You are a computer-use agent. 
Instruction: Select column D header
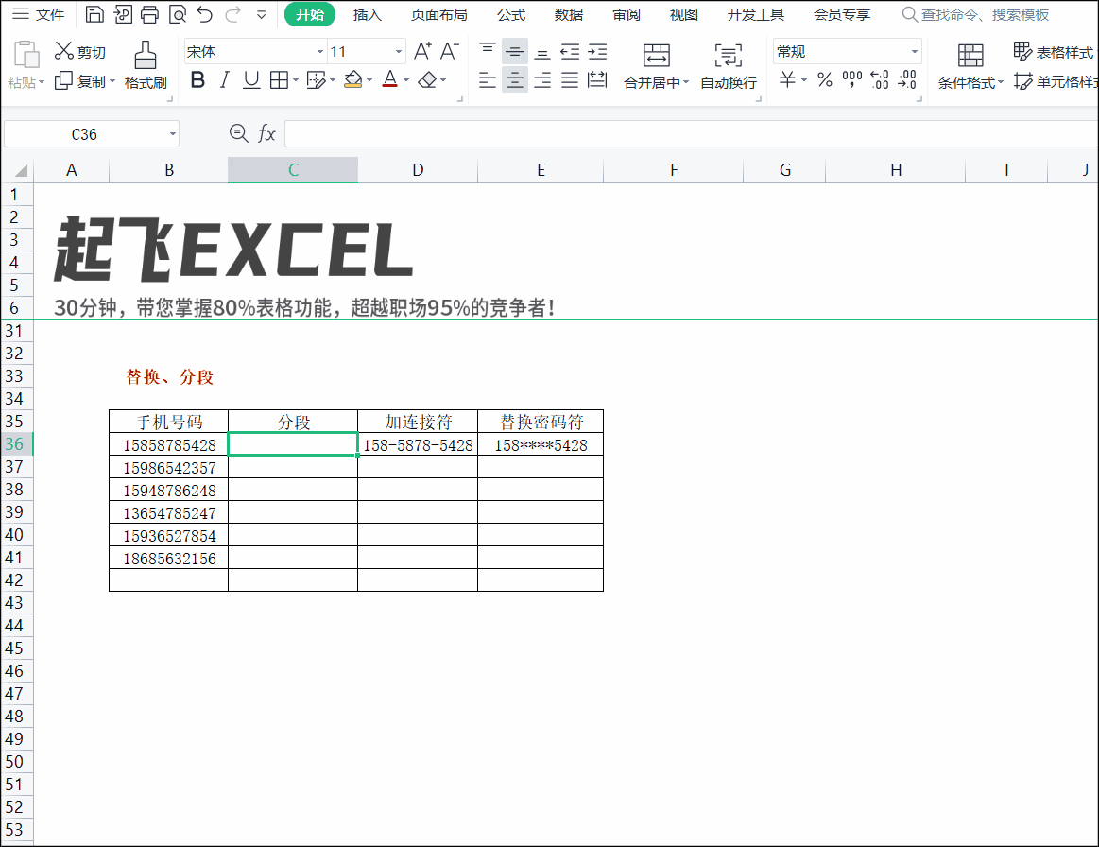coord(418,169)
